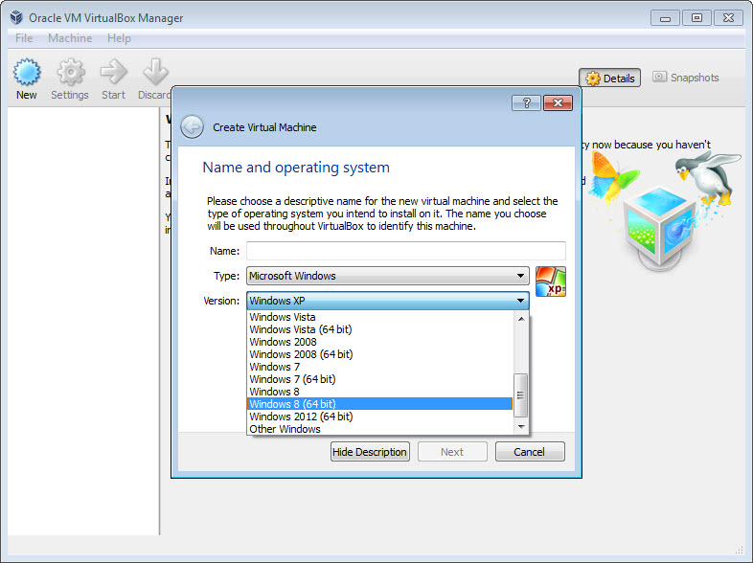Maximize the VirtualBox Manager window
This screenshot has width=753, height=563.
(696, 18)
